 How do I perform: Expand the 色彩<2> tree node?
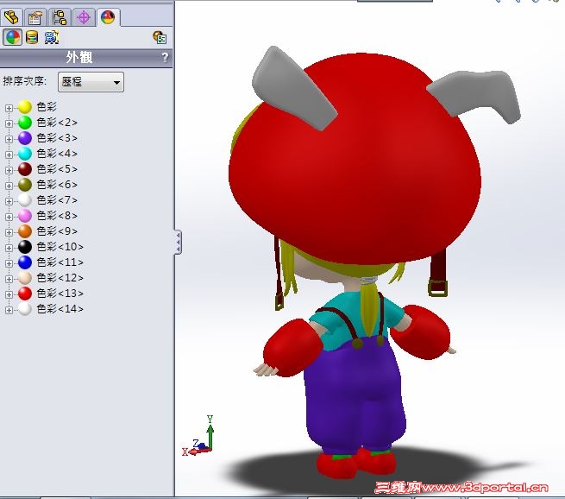click(x=9, y=123)
